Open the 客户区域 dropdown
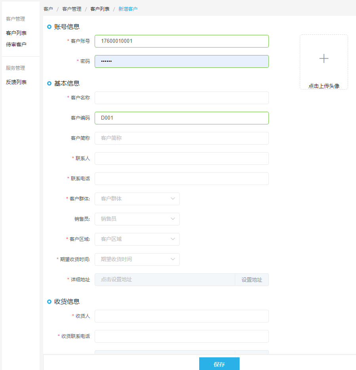Viewport: 356px width, 370px height. [x=137, y=239]
